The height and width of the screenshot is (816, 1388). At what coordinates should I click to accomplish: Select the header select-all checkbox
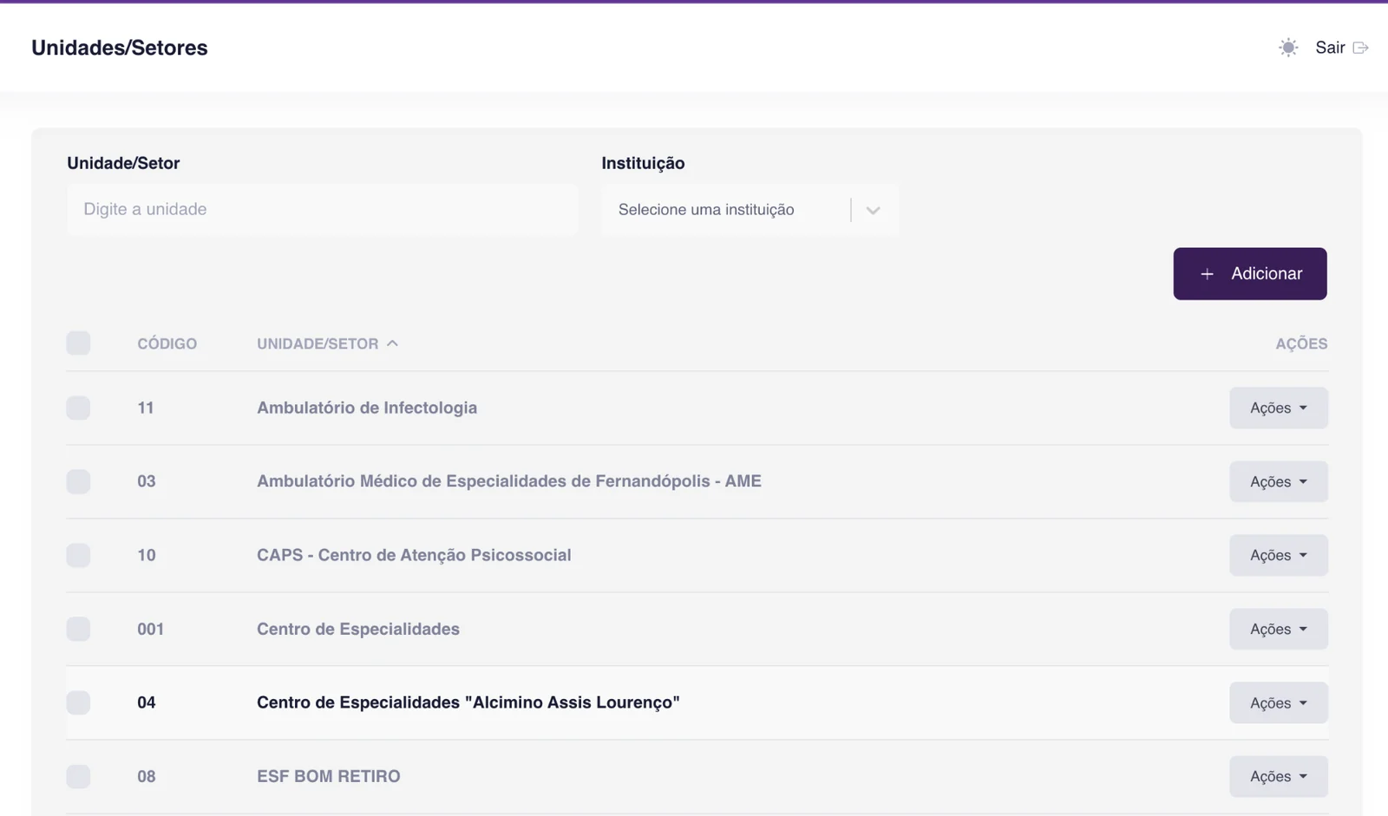(x=78, y=343)
